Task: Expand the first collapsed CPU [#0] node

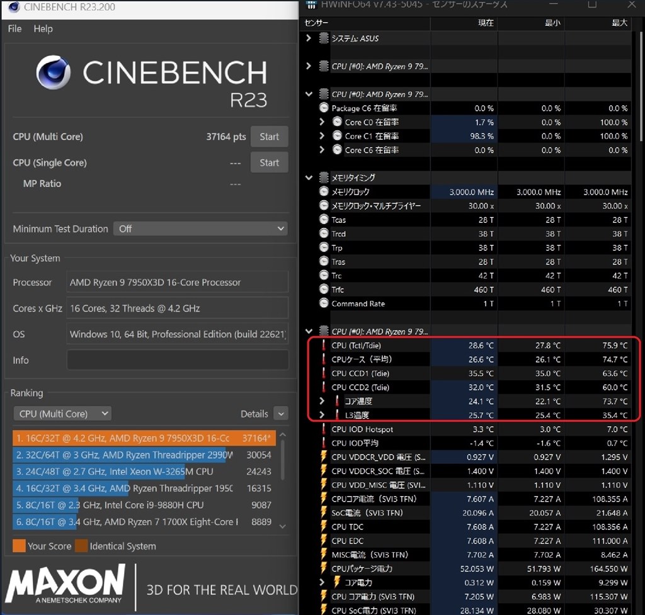Action: coord(309,66)
